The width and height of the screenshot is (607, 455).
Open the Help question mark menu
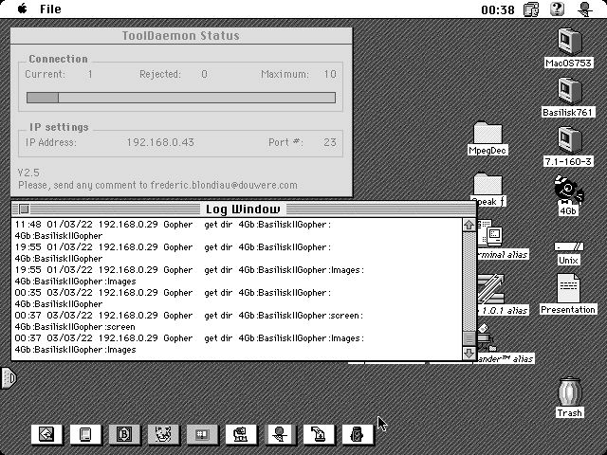[557, 9]
